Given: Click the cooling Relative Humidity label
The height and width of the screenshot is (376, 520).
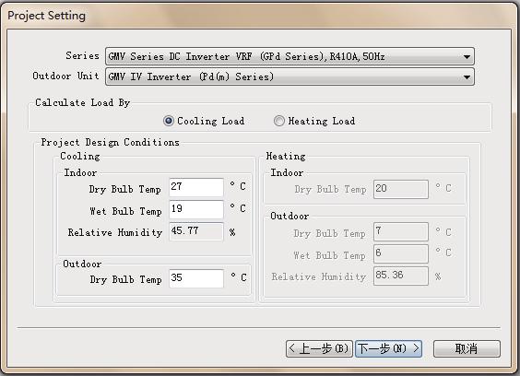Looking at the screenshot, I should click(115, 232).
